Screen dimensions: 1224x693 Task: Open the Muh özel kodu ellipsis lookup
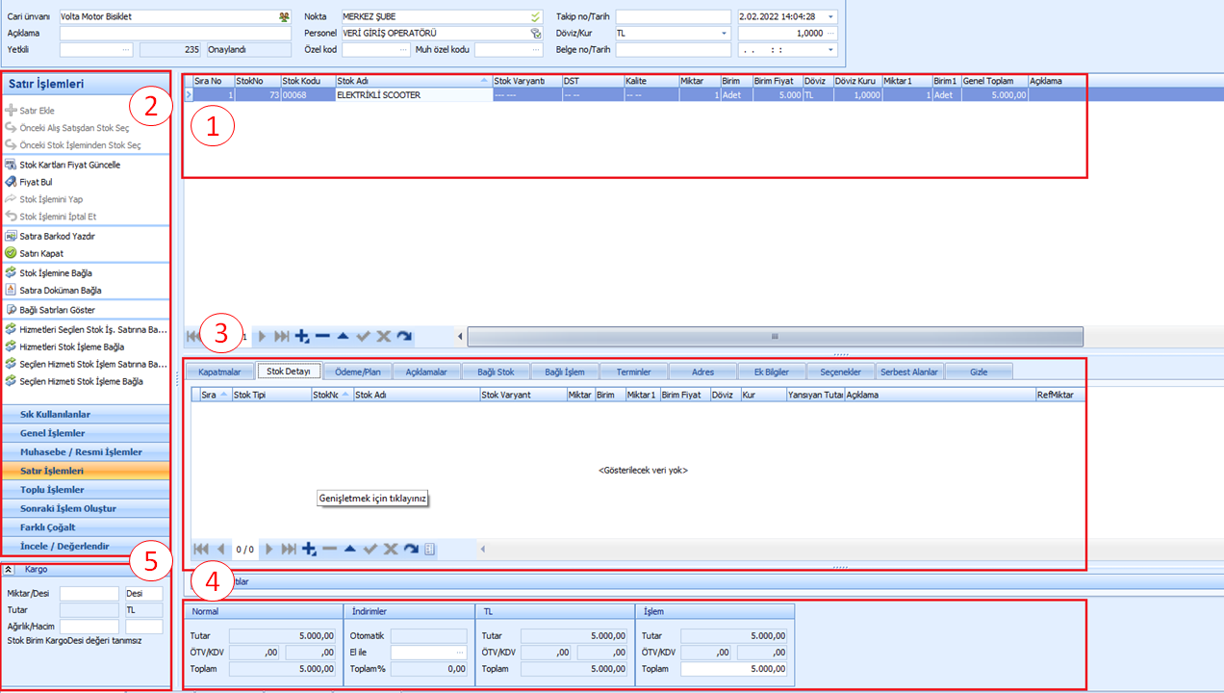tap(537, 49)
